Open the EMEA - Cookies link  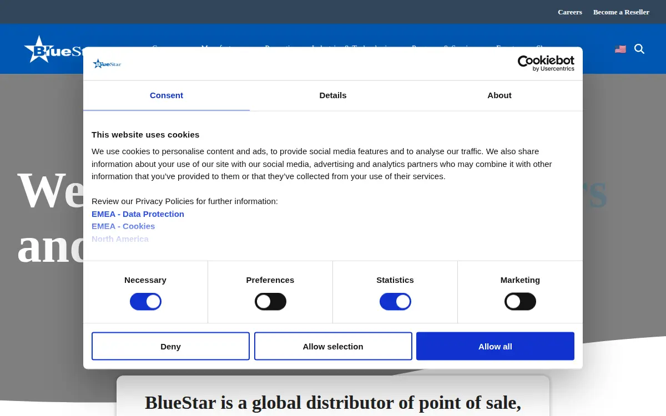point(123,226)
